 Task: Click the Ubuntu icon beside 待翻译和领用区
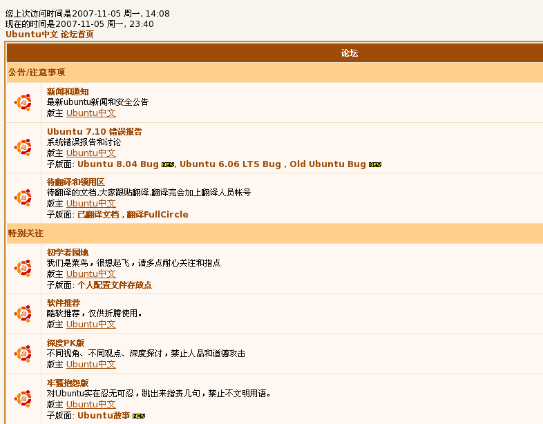click(x=23, y=198)
